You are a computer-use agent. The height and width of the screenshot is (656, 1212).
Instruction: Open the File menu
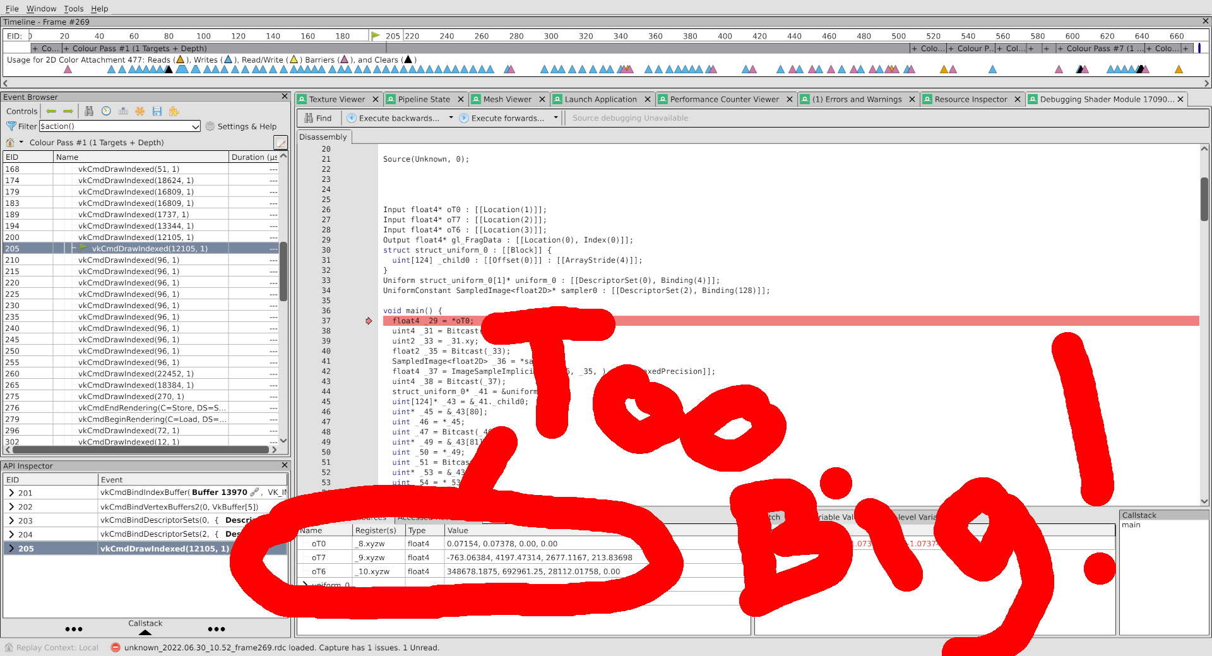pyautogui.click(x=12, y=9)
